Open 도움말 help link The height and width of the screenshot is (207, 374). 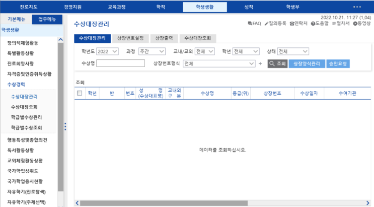point(320,23)
